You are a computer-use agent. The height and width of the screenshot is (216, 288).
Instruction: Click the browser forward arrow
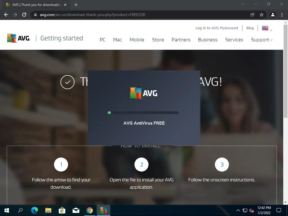pyautogui.click(x=15, y=15)
